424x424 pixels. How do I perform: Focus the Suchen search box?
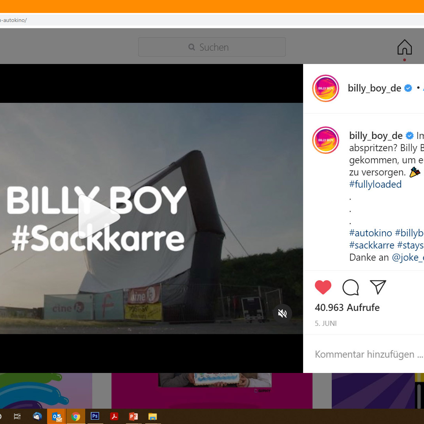(212, 47)
